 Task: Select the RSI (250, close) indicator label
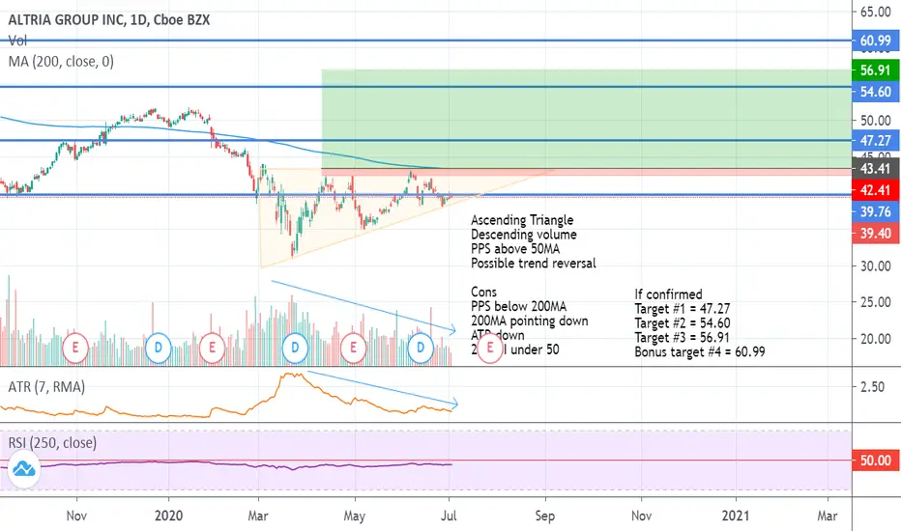52,442
